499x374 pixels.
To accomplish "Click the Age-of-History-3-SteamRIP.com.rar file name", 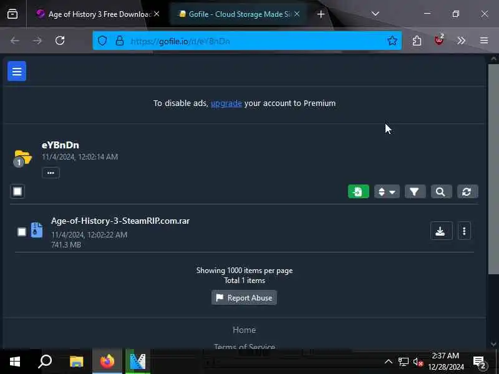I will [x=120, y=221].
